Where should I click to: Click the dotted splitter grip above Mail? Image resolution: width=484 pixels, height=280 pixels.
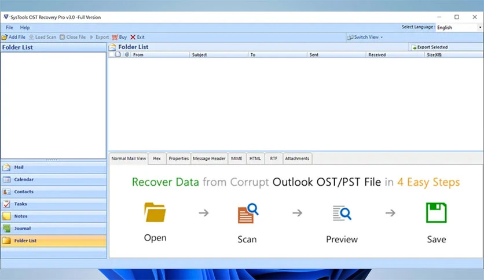52,160
